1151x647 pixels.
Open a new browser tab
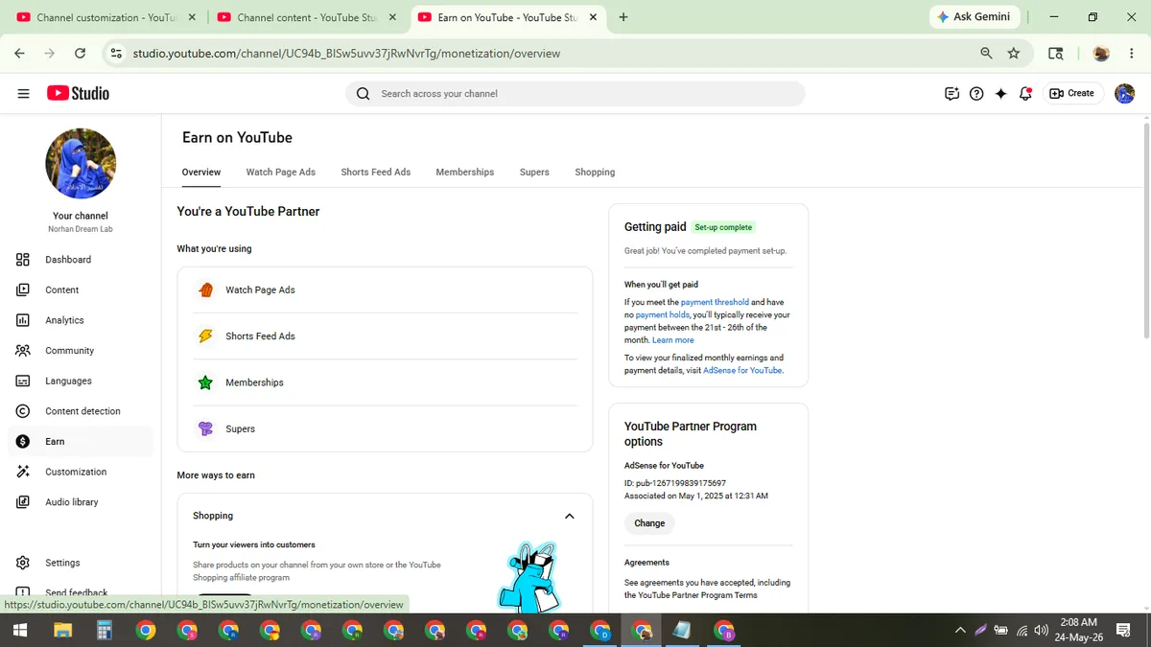pos(623,17)
